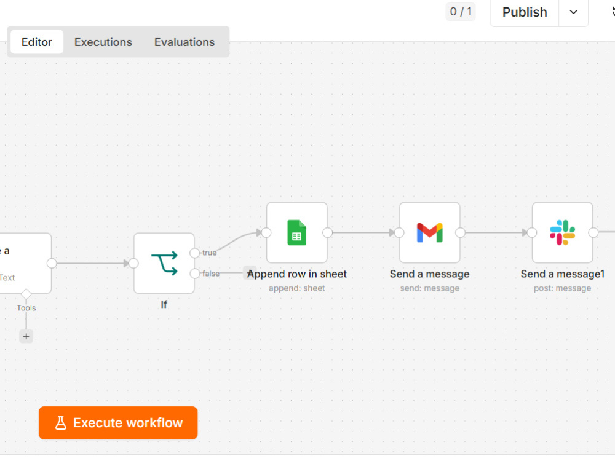
Task: Click the agent node's output connector
Action: pos(52,263)
